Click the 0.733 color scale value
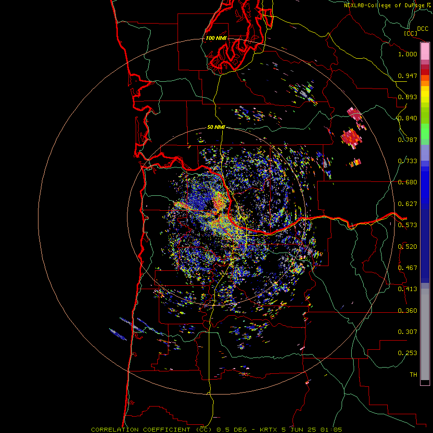This screenshot has width=433, height=433. [x=408, y=161]
